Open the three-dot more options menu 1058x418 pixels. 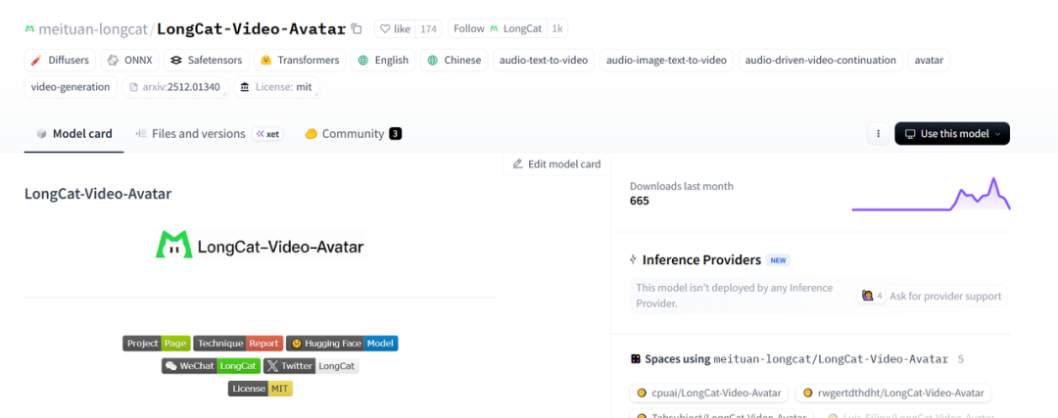(878, 134)
